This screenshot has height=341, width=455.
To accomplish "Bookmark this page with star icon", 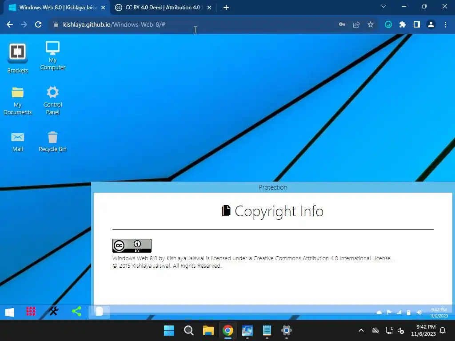I will point(371,25).
